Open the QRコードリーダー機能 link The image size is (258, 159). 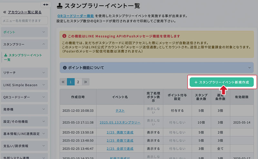pos(75,15)
